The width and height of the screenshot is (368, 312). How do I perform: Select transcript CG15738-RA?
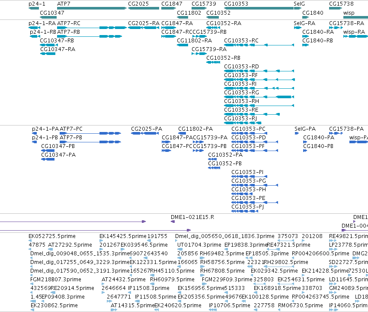336,28
